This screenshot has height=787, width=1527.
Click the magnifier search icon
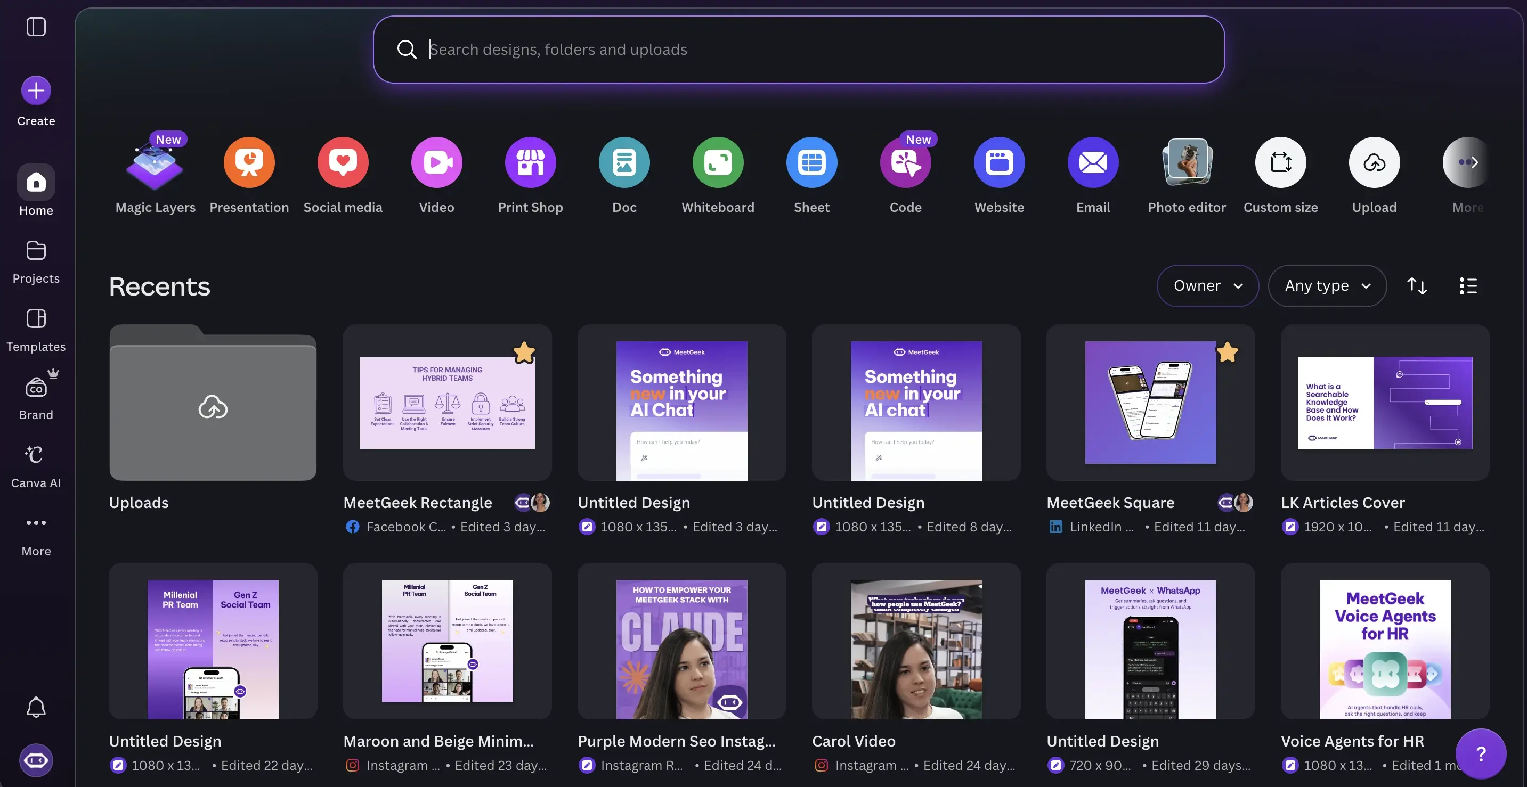[x=407, y=49]
